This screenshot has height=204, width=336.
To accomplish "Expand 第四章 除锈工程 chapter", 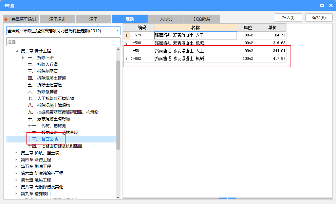I will [16, 159].
